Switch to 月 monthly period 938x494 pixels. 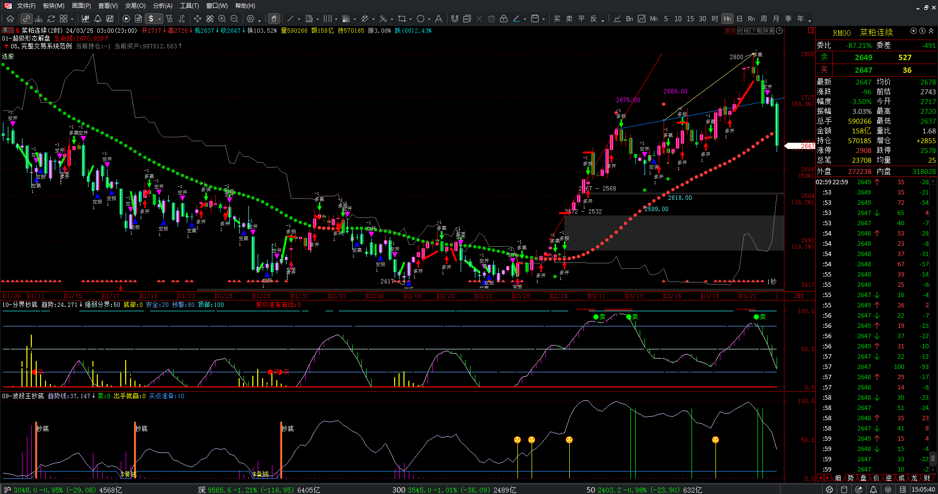(x=776, y=19)
